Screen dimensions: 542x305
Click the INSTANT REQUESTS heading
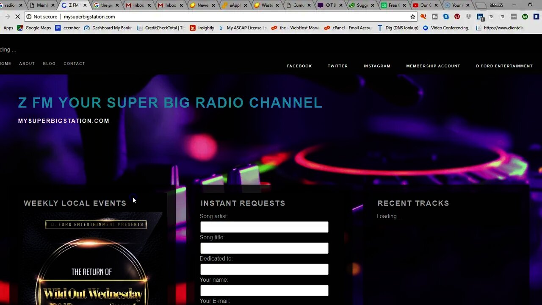pyautogui.click(x=243, y=203)
